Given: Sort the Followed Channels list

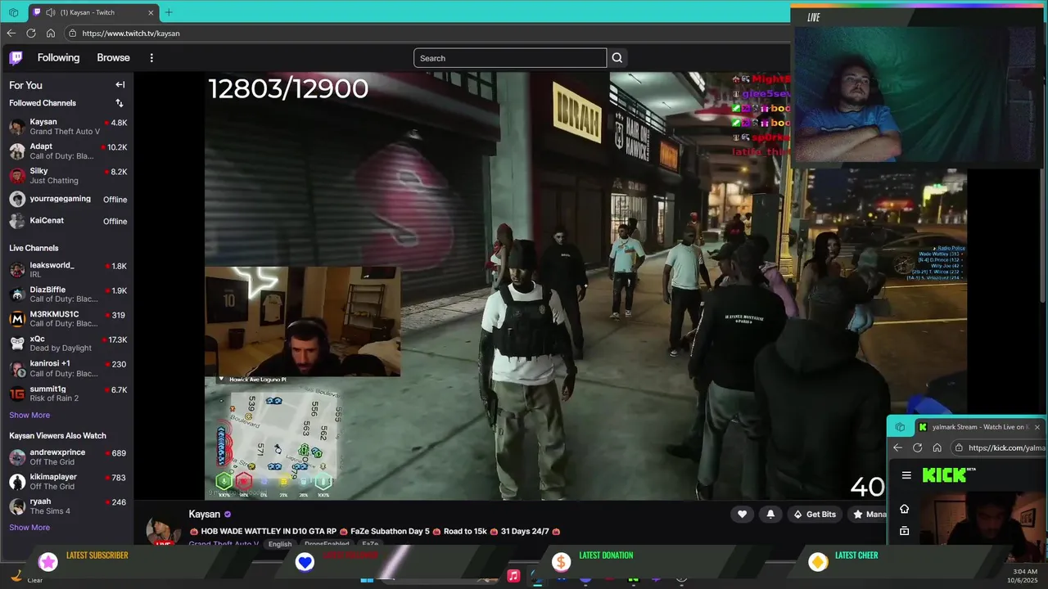Looking at the screenshot, I should pos(120,103).
